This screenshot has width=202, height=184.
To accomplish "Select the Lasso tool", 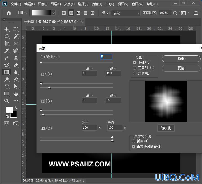I will (x=7, y=37).
